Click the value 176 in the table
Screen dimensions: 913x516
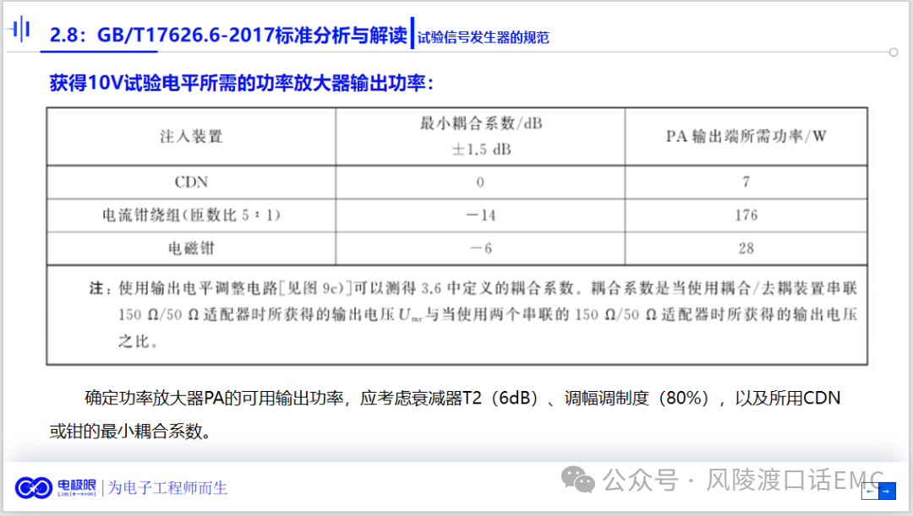pyautogui.click(x=746, y=215)
